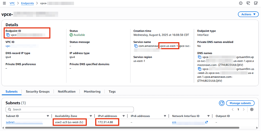The width and height of the screenshot is (261, 131).
Task: Open network interface external link icon
Action: pos(206,122)
